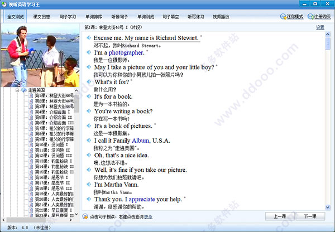Image resolution: width=335 pixels, height=232 pixels.
Task: Switch to 单词排序 tab
Action: tap(94, 17)
